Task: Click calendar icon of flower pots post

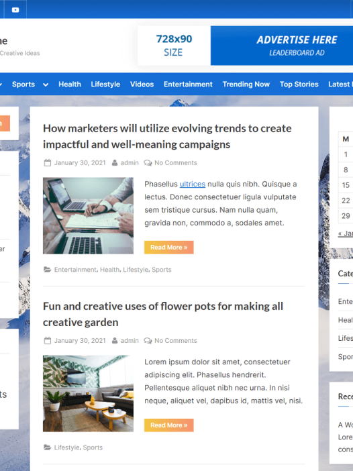Action: click(x=48, y=341)
